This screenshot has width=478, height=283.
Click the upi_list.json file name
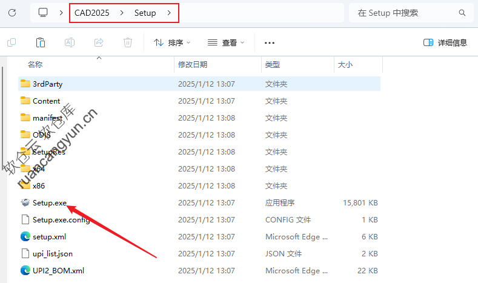pos(53,254)
